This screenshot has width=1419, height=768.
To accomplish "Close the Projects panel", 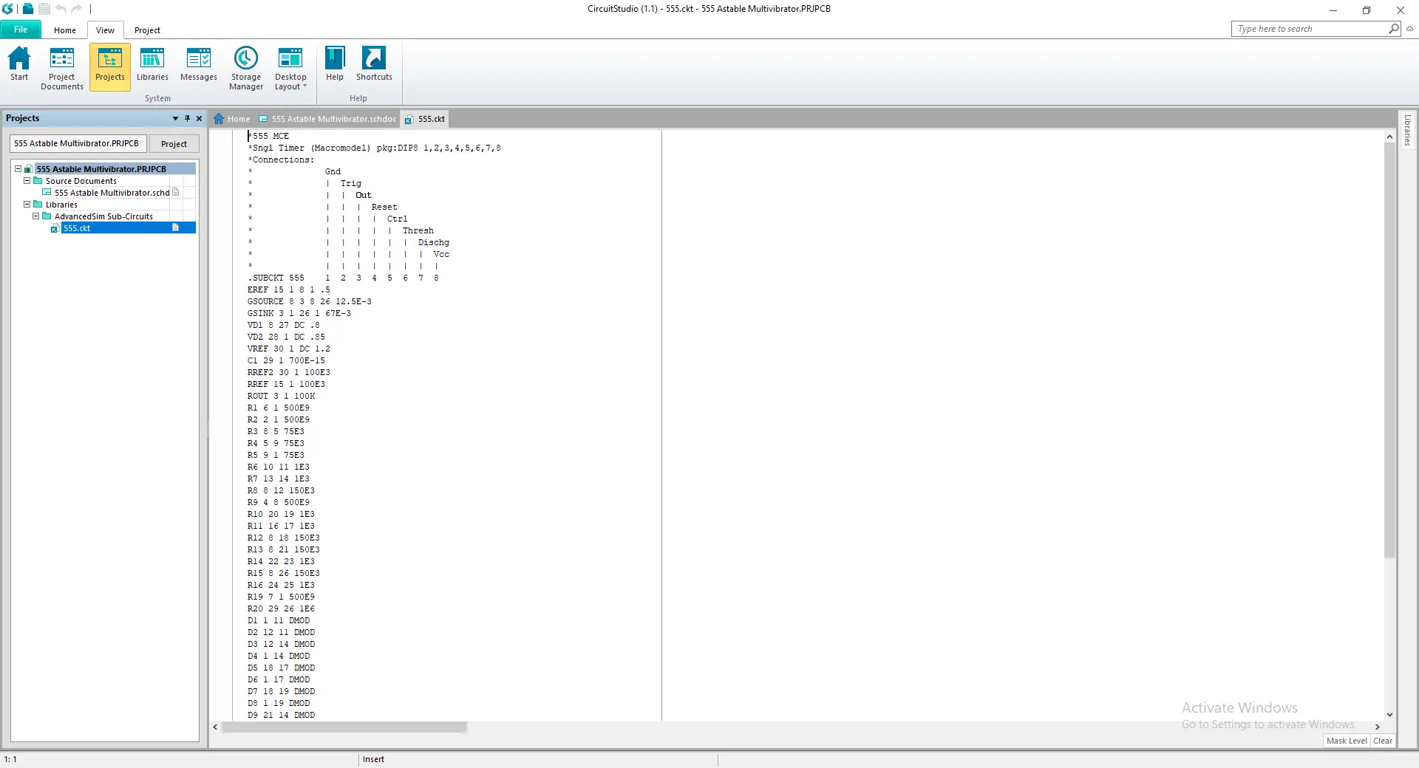I will [199, 118].
